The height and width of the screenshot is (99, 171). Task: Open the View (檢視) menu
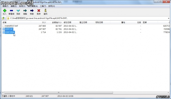coord(22,6)
